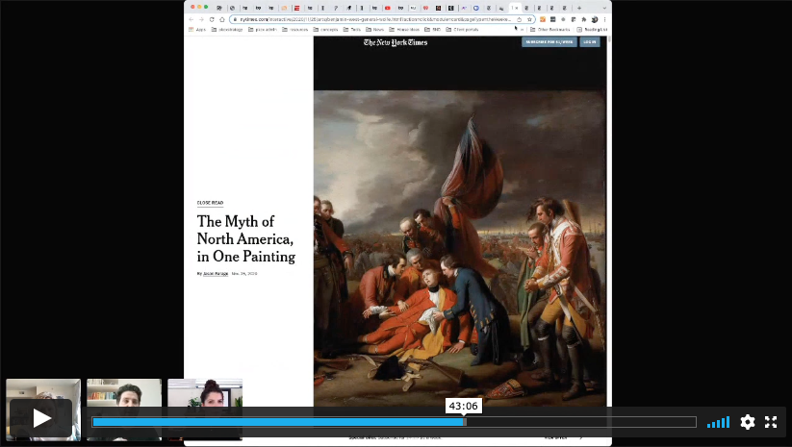This screenshot has height=447, width=792.
Task: Open the Reading List
Action: pyautogui.click(x=592, y=30)
